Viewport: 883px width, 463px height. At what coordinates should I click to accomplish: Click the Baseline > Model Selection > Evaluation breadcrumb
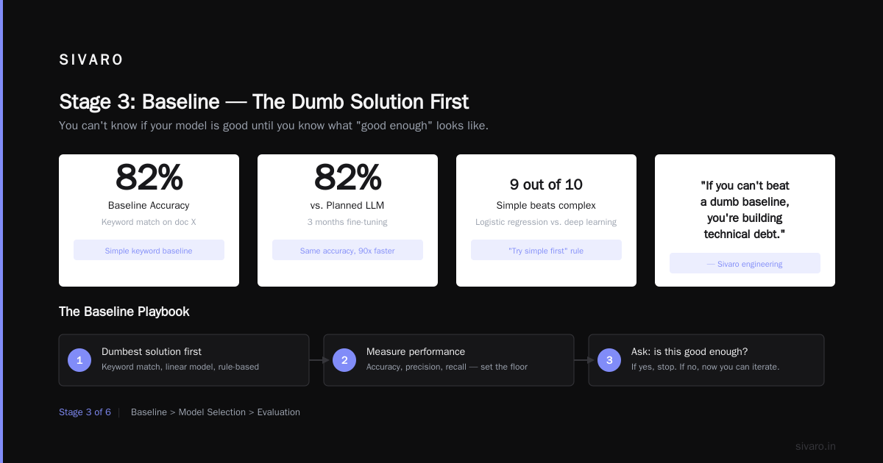[x=216, y=412]
